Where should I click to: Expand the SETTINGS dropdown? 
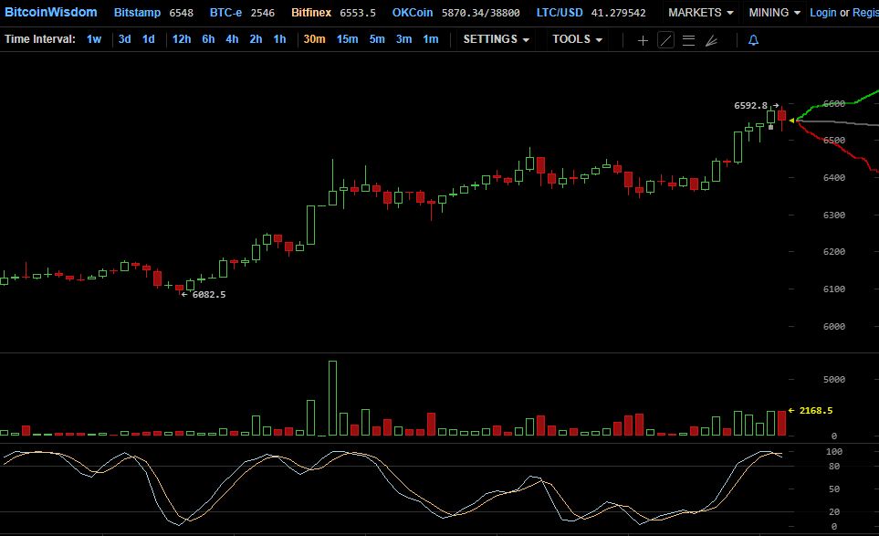click(496, 39)
